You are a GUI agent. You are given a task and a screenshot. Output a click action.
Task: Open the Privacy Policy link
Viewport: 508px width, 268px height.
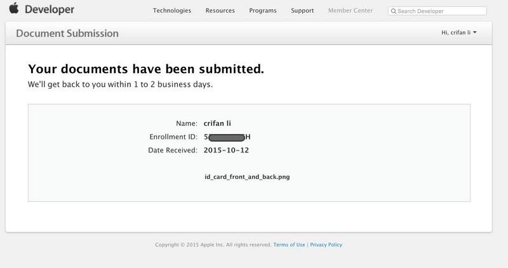coord(326,245)
